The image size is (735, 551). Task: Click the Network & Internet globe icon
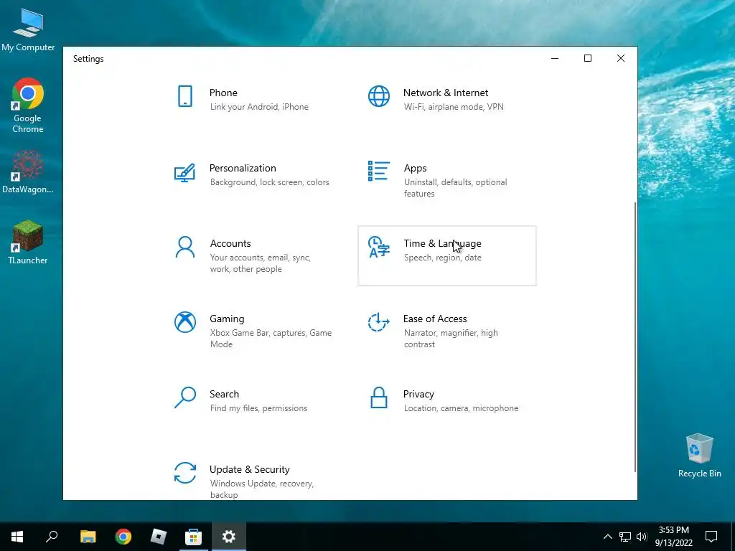(x=379, y=96)
